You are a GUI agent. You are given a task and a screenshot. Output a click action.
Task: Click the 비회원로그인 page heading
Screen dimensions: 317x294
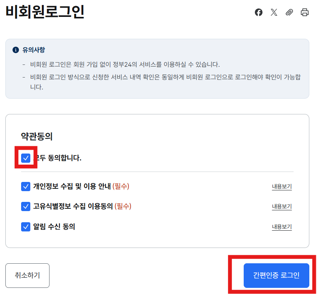click(x=45, y=12)
